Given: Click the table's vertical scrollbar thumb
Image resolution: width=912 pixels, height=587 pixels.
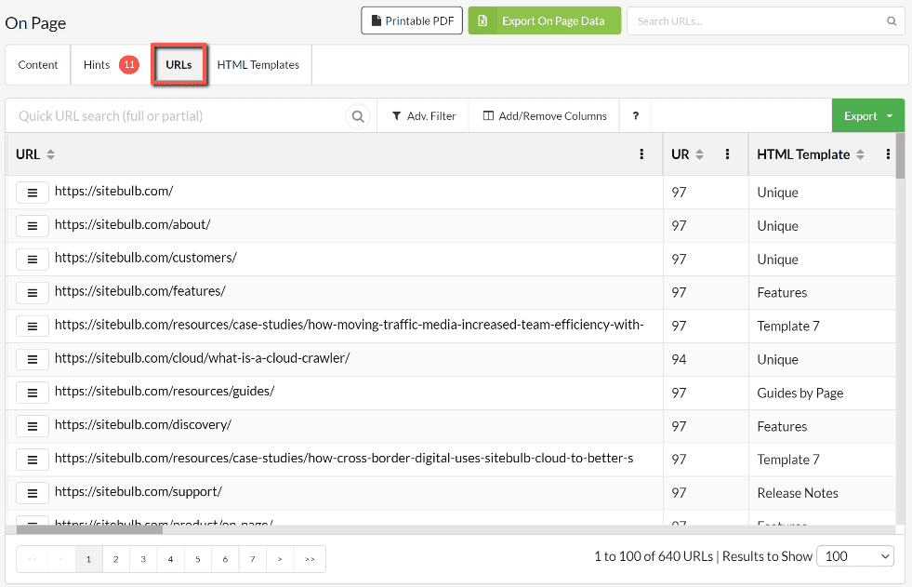Looking at the screenshot, I should (x=900, y=156).
